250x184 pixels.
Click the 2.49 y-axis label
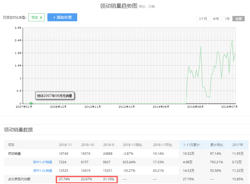click(18, 40)
